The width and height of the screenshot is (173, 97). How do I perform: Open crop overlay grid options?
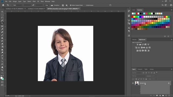coord(63,5)
